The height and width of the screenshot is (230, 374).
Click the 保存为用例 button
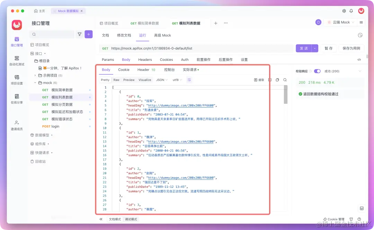pos(351,48)
